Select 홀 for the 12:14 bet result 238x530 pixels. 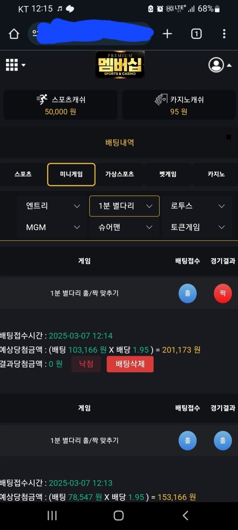coord(188,293)
